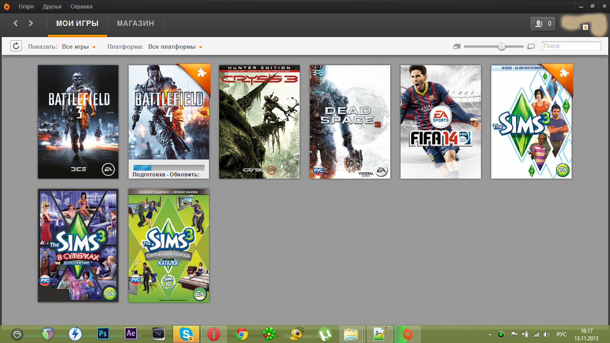Switch to the МОИ ИГРЫ tab
The image size is (610, 343).
tap(77, 23)
